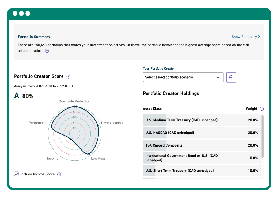
Task: Select the TSX Capped Composite holding
Action: click(x=201, y=145)
